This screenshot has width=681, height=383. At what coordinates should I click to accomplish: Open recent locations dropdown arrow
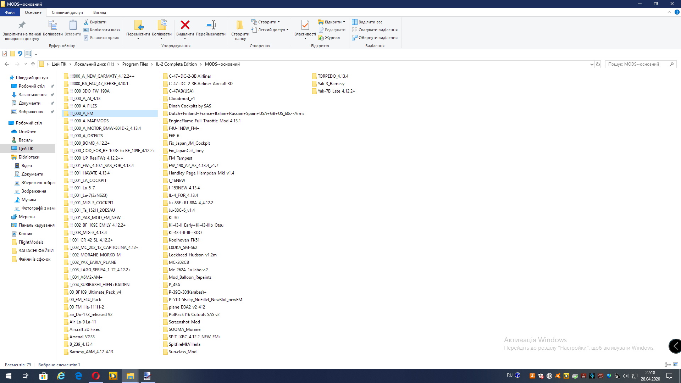(26, 64)
